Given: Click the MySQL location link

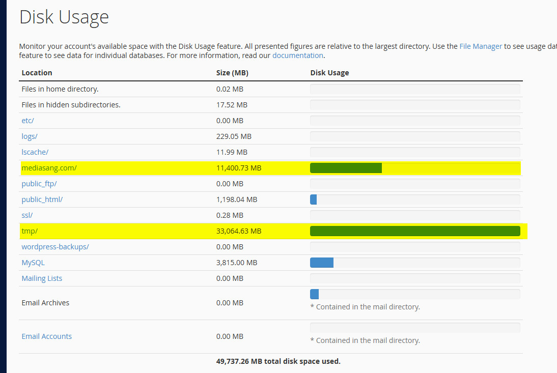Looking at the screenshot, I should [33, 263].
